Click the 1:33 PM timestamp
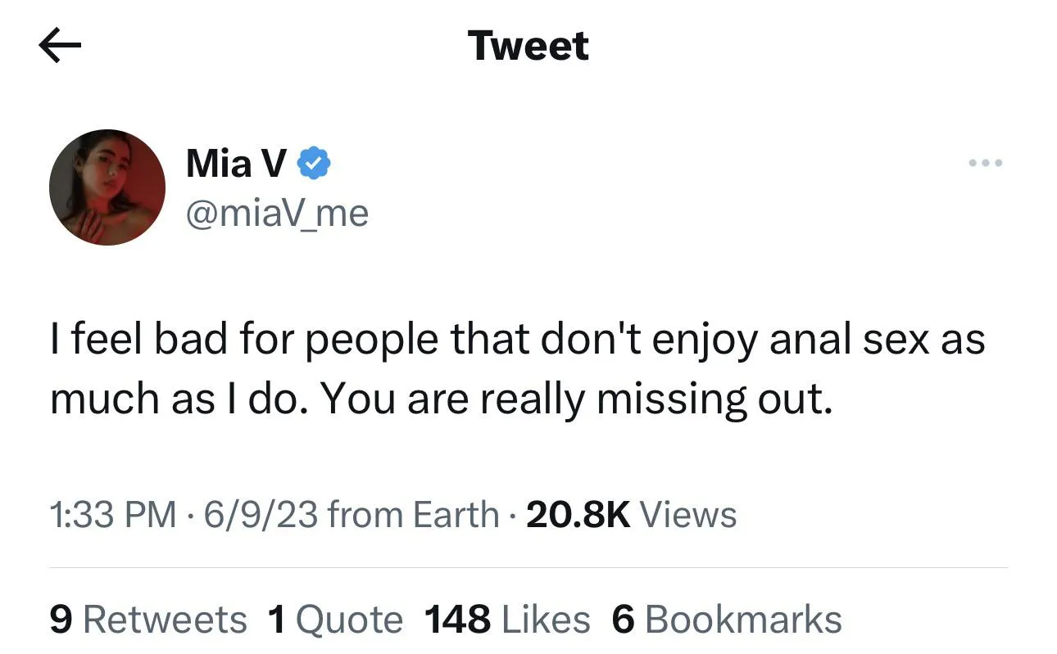The height and width of the screenshot is (654, 1057). click(113, 515)
